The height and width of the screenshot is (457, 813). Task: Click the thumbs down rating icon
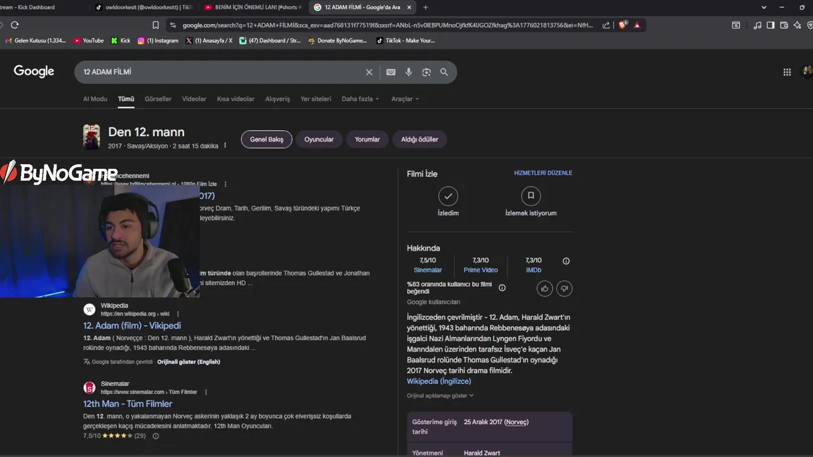[565, 289]
